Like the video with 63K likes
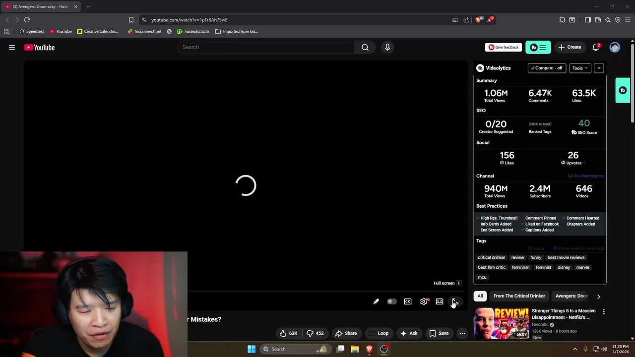The height and width of the screenshot is (357, 635). click(288, 333)
